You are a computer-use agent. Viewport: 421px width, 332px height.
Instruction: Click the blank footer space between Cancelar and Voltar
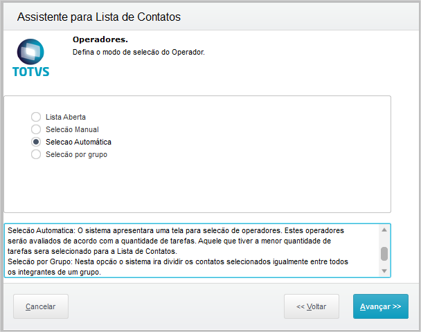click(173, 306)
